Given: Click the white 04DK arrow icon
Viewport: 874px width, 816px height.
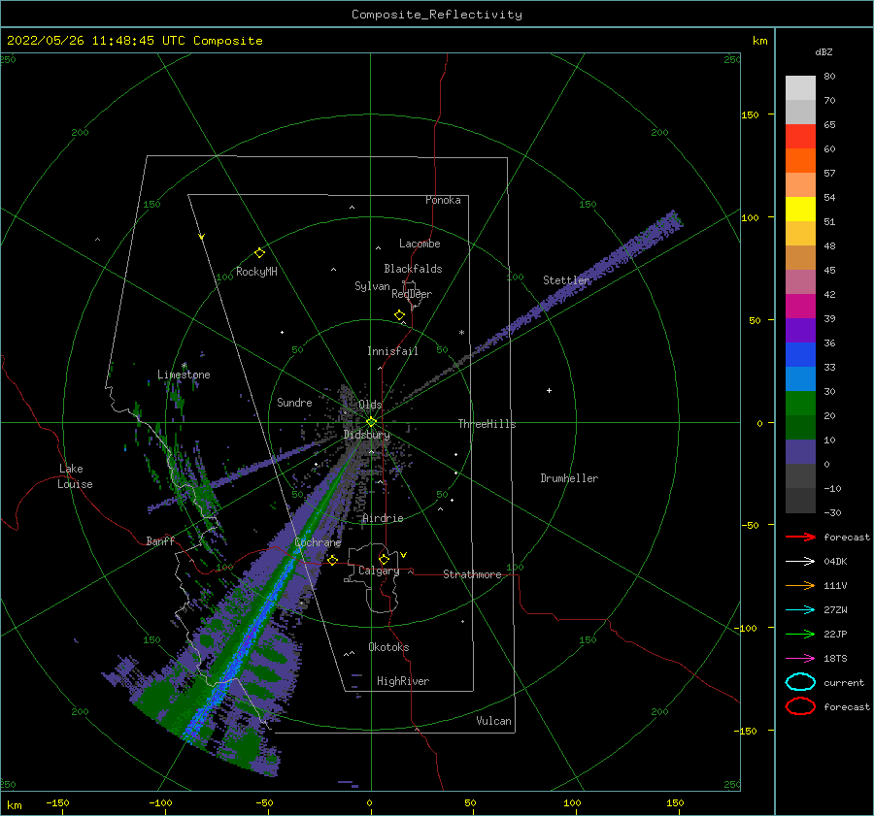Looking at the screenshot, I should 800,562.
